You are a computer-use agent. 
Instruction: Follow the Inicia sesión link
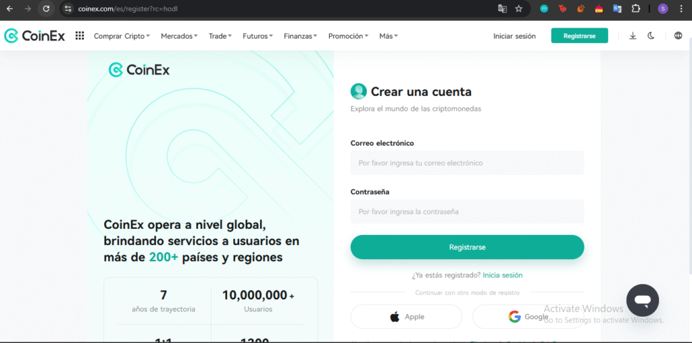pyautogui.click(x=503, y=275)
